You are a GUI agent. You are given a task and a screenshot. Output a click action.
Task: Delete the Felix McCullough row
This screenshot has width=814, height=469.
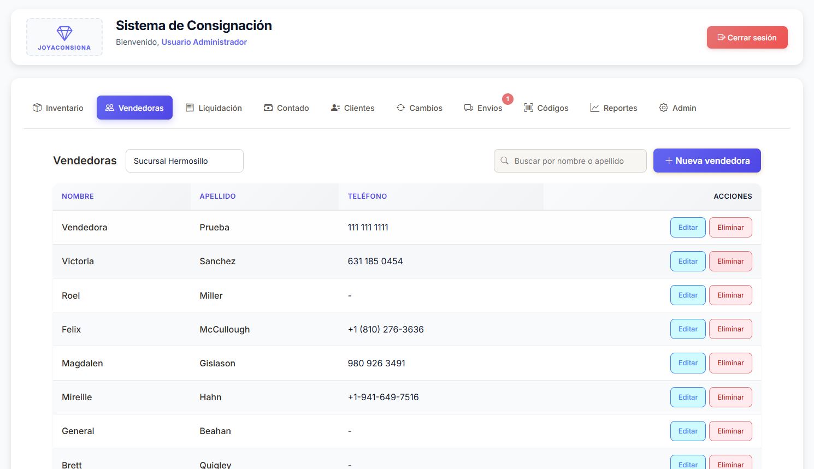tap(730, 329)
